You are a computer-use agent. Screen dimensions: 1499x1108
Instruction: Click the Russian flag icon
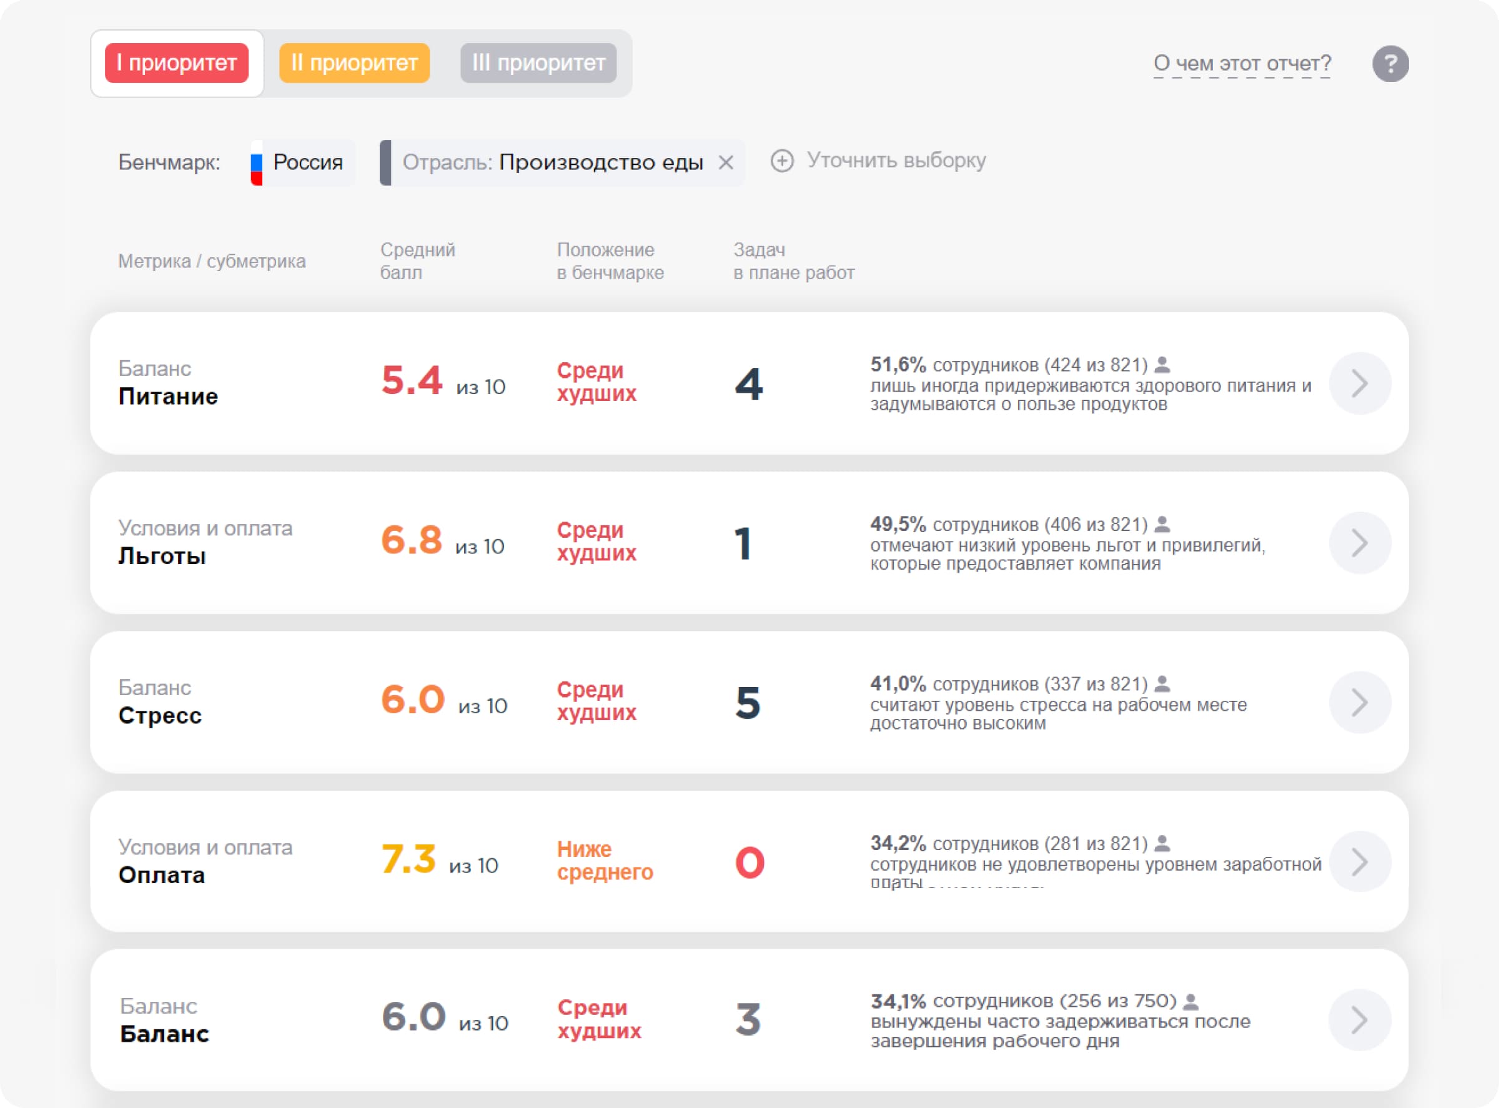click(x=256, y=163)
